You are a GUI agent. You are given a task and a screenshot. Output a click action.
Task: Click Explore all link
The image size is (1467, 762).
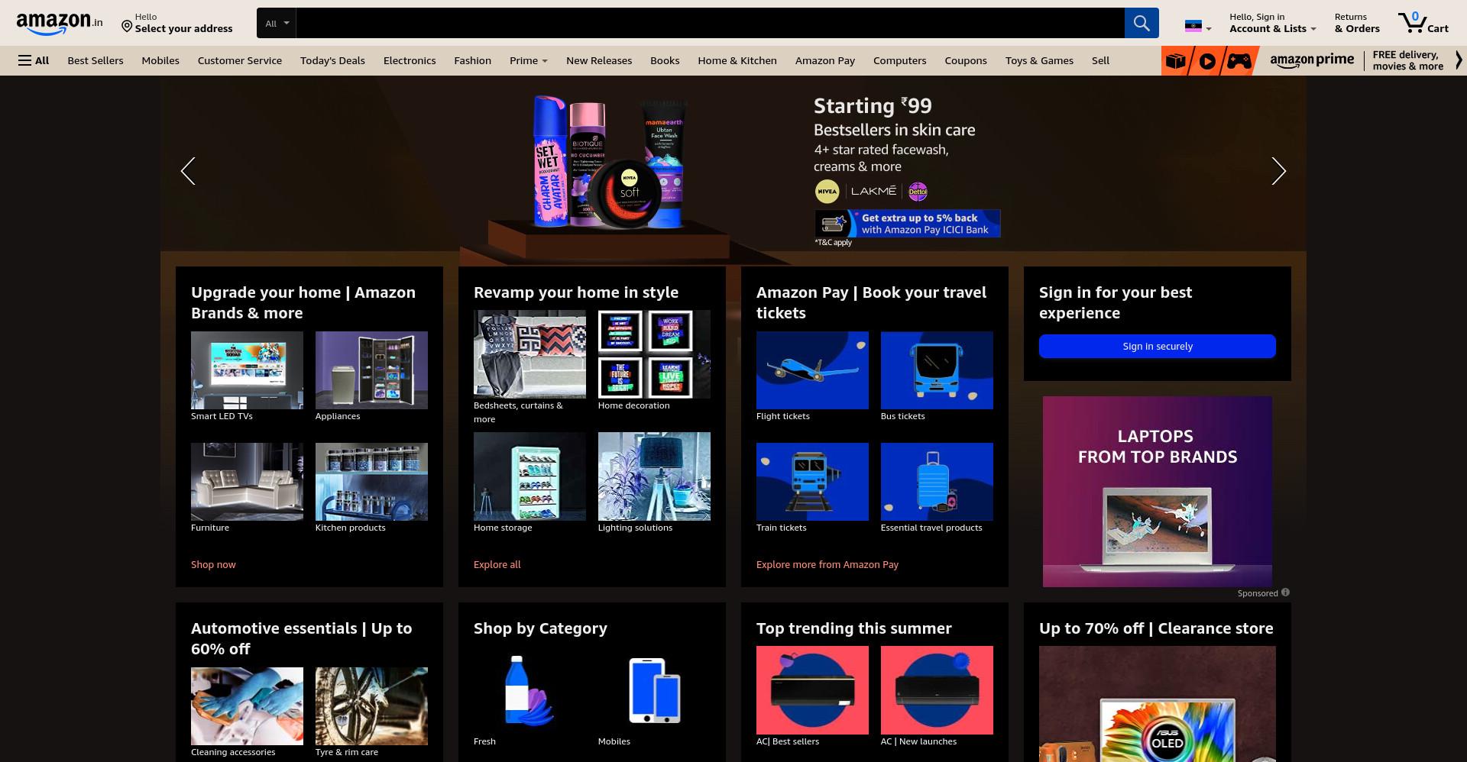[x=497, y=564]
